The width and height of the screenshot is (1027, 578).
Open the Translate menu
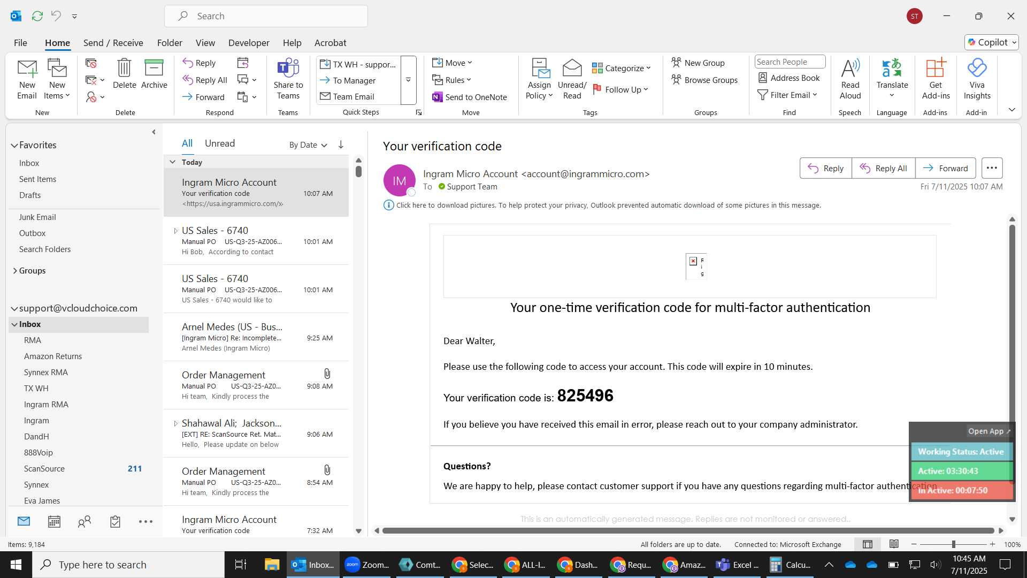(892, 79)
